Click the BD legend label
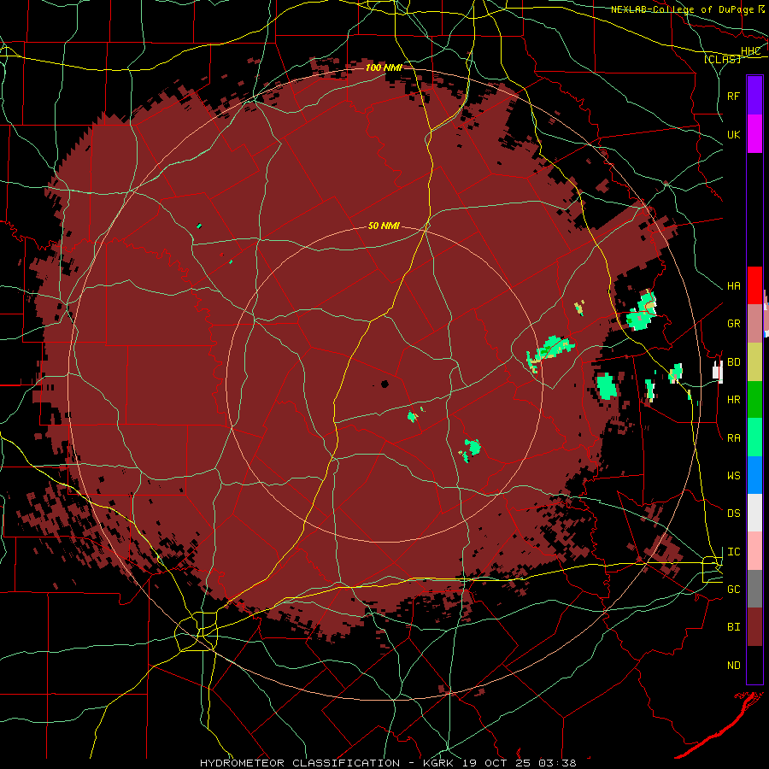 click(733, 362)
